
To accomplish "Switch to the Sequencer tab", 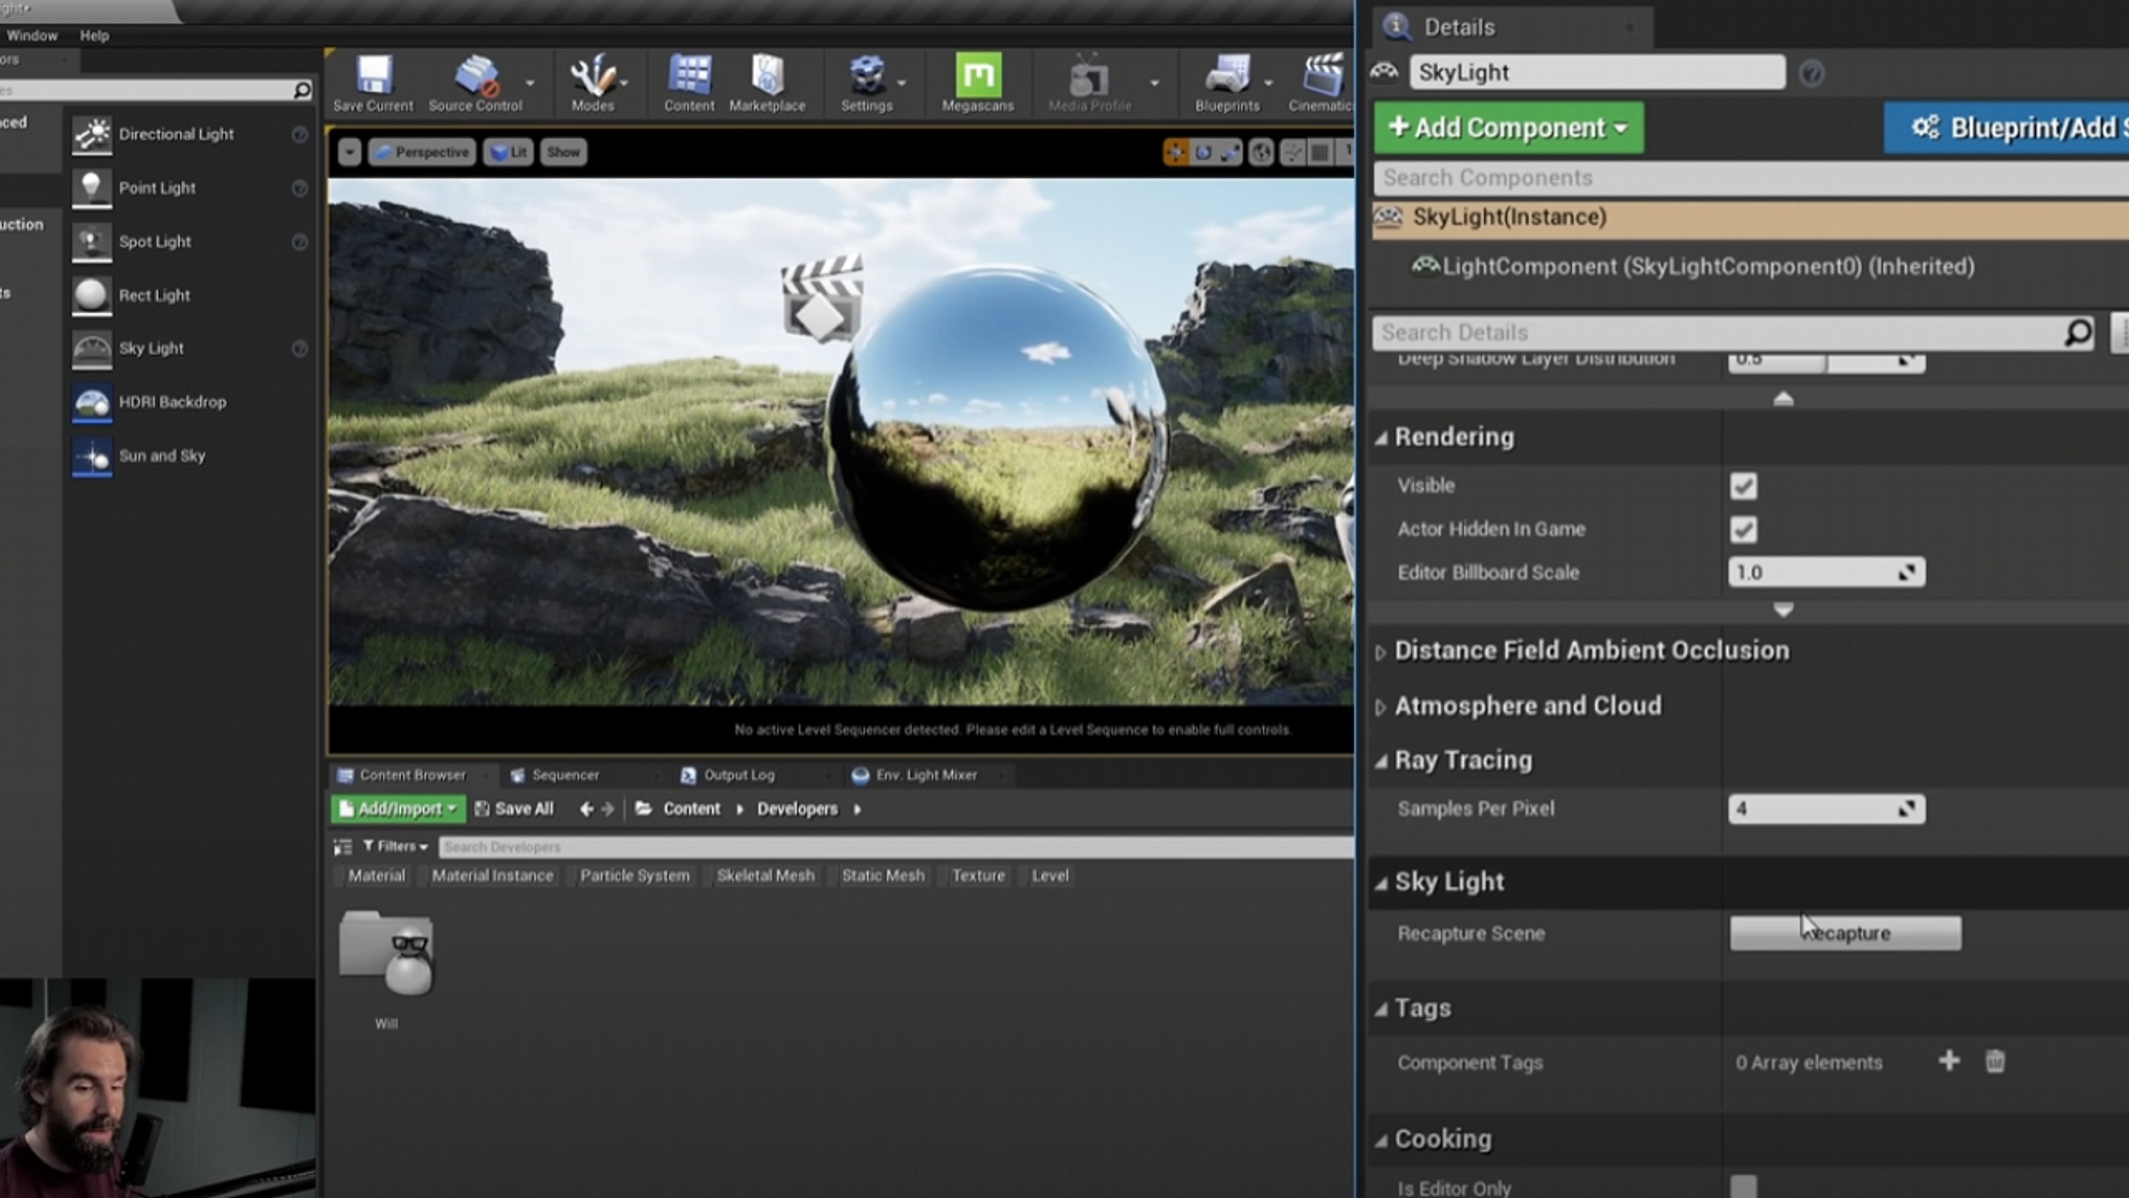I will 564,775.
